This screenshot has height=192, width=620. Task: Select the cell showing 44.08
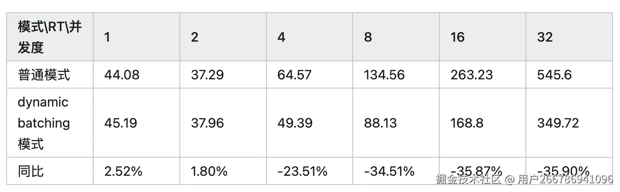click(121, 75)
